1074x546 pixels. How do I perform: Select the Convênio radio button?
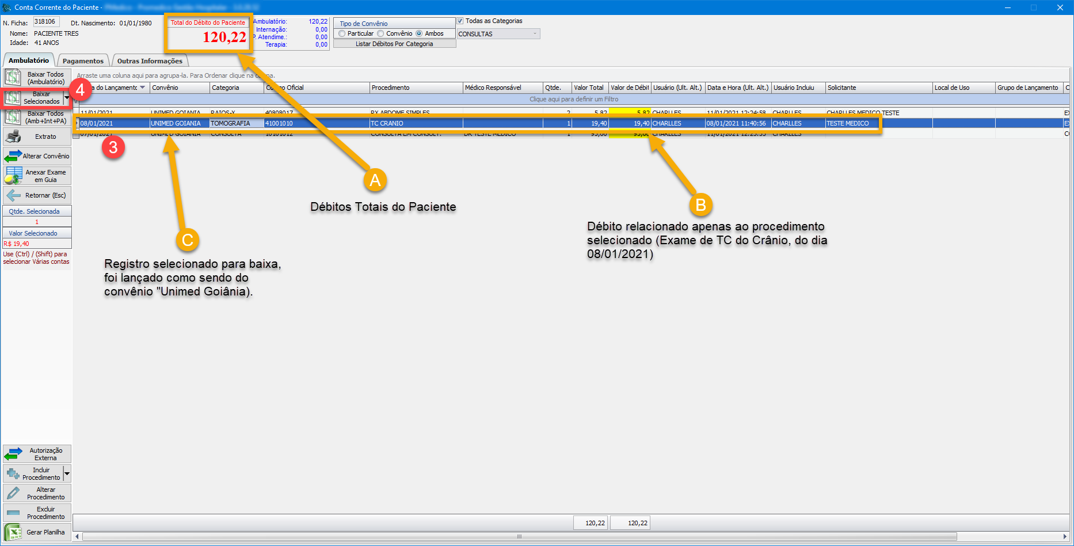pos(380,33)
